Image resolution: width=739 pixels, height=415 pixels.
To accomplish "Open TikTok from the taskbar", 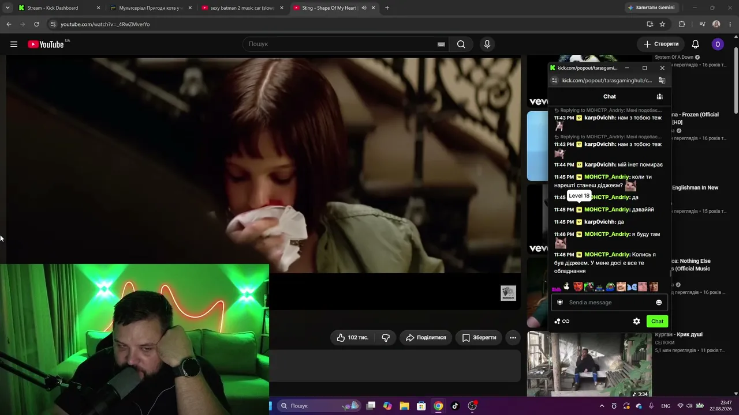I will coord(455,406).
